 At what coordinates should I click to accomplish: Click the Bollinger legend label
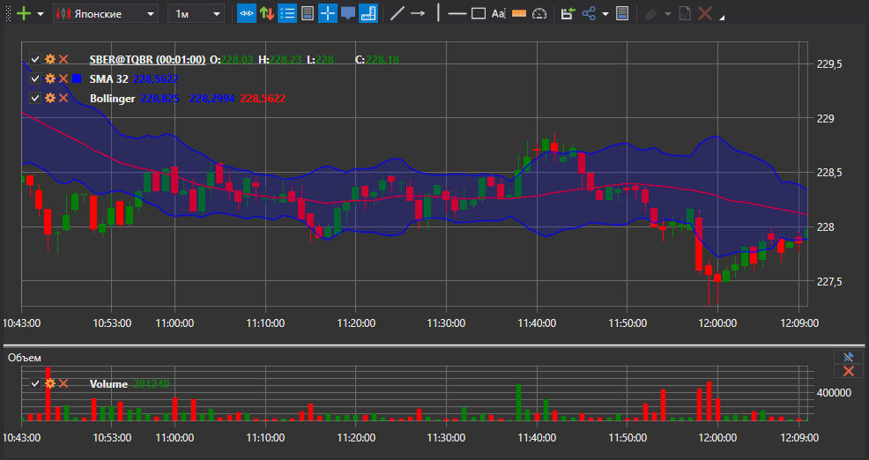pyautogui.click(x=113, y=99)
